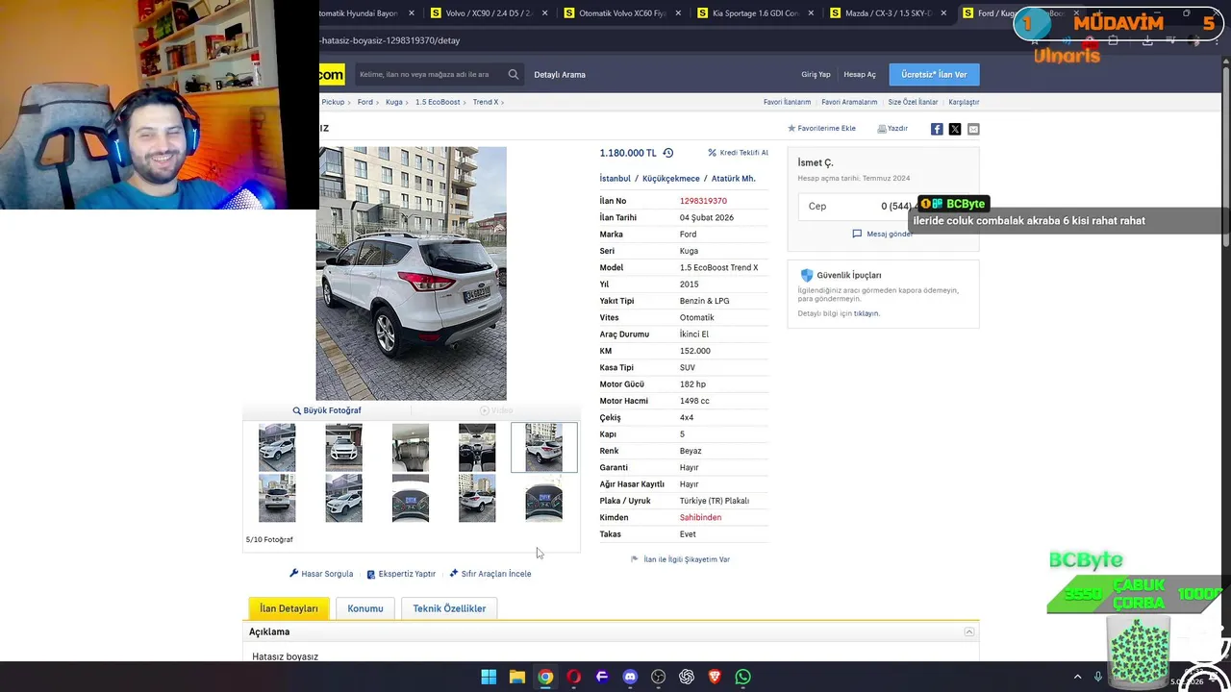Open the Teknik Özellikler tab
The width and height of the screenshot is (1231, 692).
(x=449, y=608)
